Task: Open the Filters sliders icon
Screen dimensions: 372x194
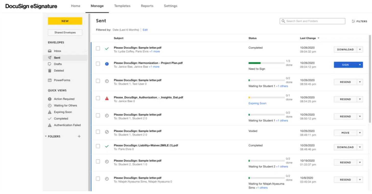Action: (353, 21)
